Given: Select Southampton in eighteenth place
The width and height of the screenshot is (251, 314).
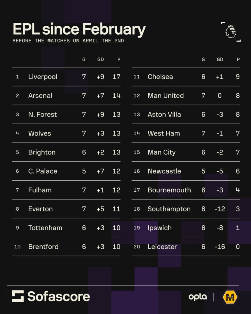Looking at the screenshot, I should pyautogui.click(x=169, y=209).
